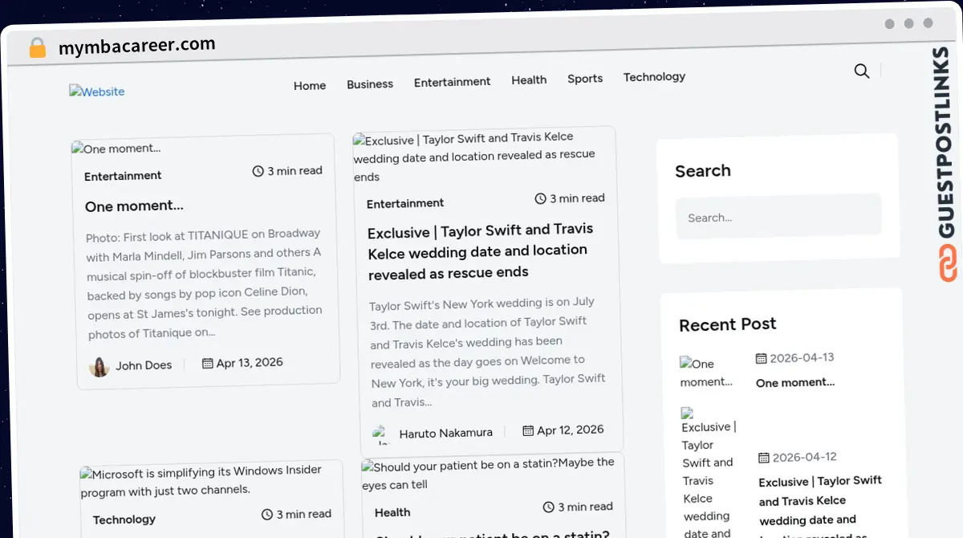Click the TITANIQUE on Broadway excerpt text
Screen dimensions: 963x538
[205, 283]
